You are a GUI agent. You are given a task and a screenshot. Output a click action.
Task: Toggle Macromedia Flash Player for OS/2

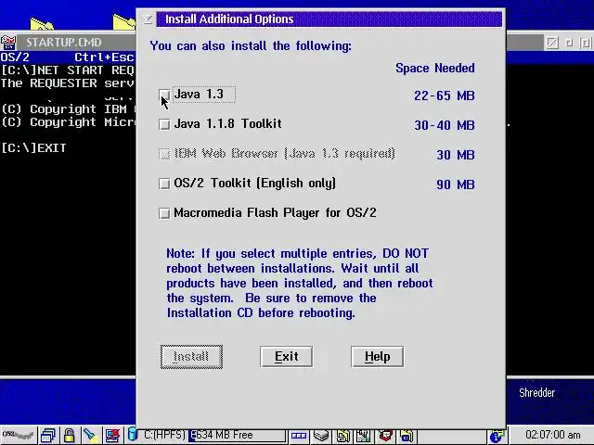point(164,213)
